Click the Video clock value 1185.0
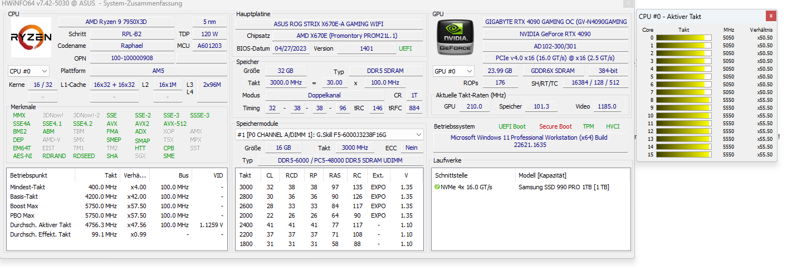Screen dimensions: 787x275 (x=607, y=106)
